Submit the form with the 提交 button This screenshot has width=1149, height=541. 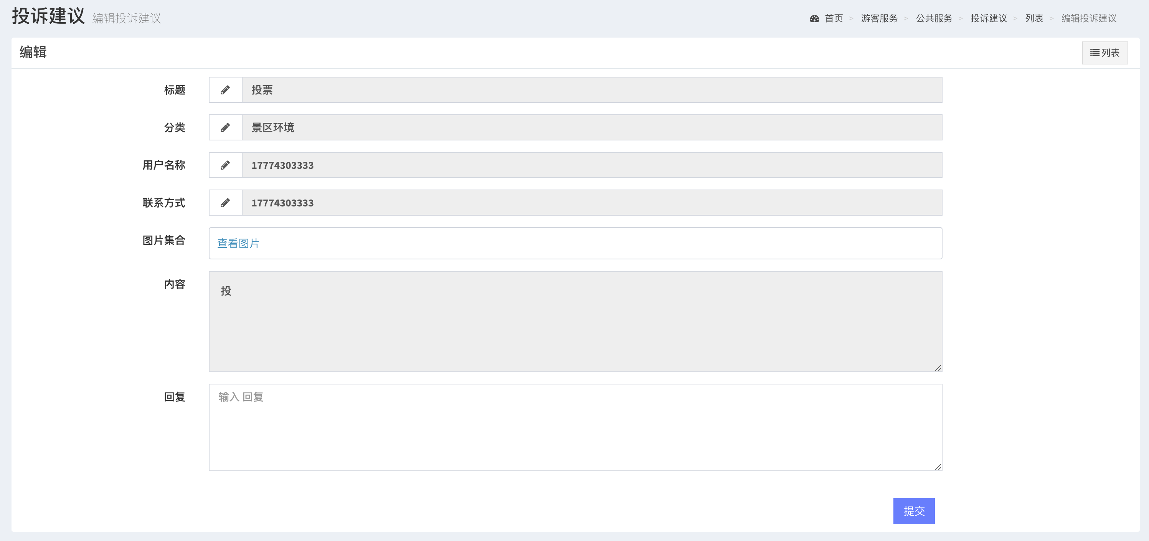(913, 511)
